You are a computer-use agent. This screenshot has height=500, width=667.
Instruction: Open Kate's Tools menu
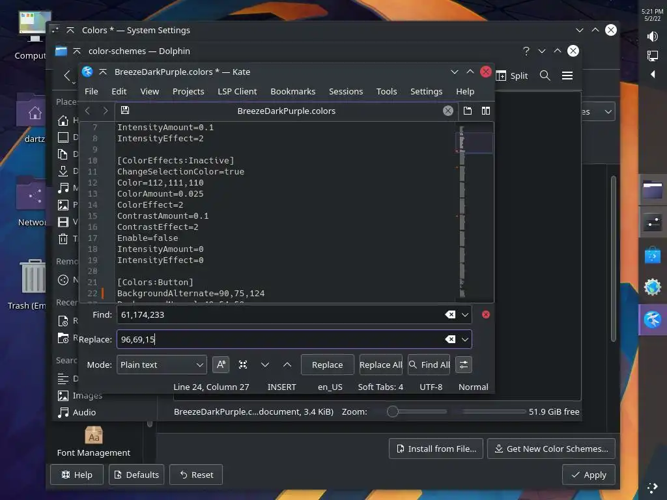pyautogui.click(x=386, y=91)
